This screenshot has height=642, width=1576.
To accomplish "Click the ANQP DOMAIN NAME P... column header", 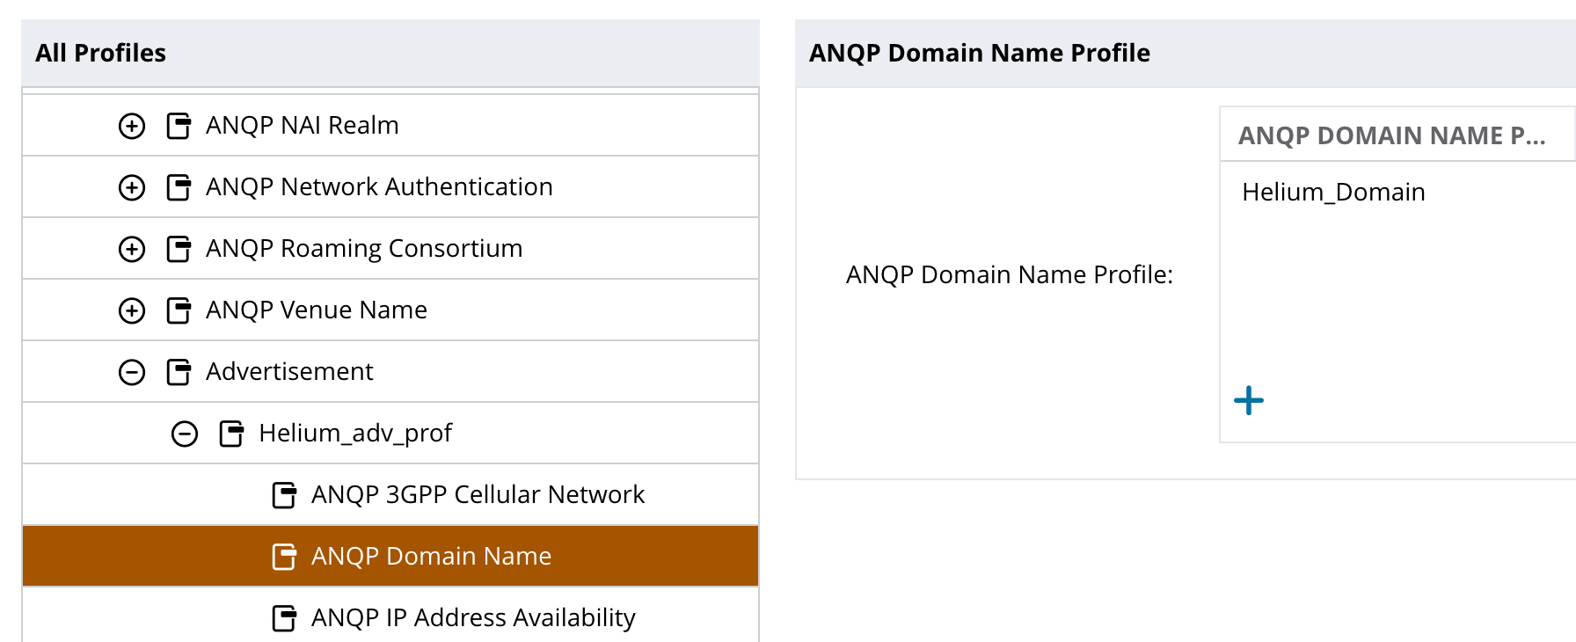I will (x=1391, y=135).
